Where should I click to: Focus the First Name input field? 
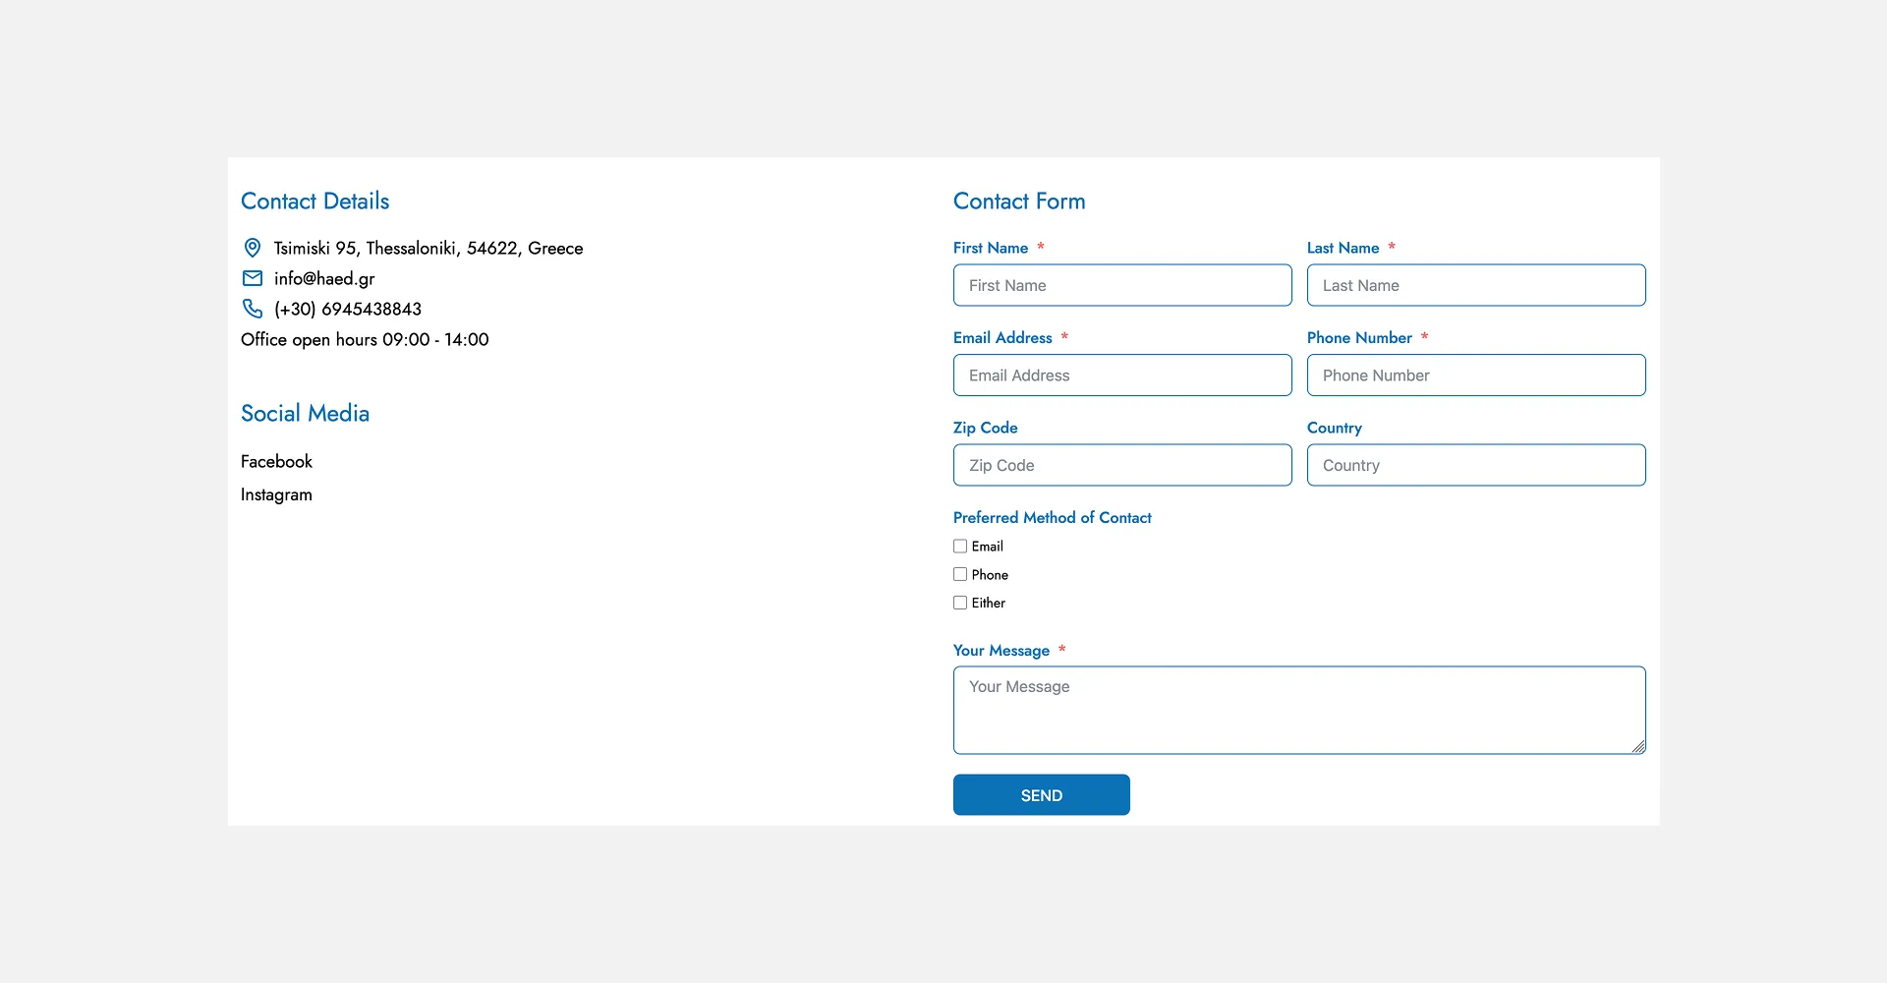[x=1122, y=285]
